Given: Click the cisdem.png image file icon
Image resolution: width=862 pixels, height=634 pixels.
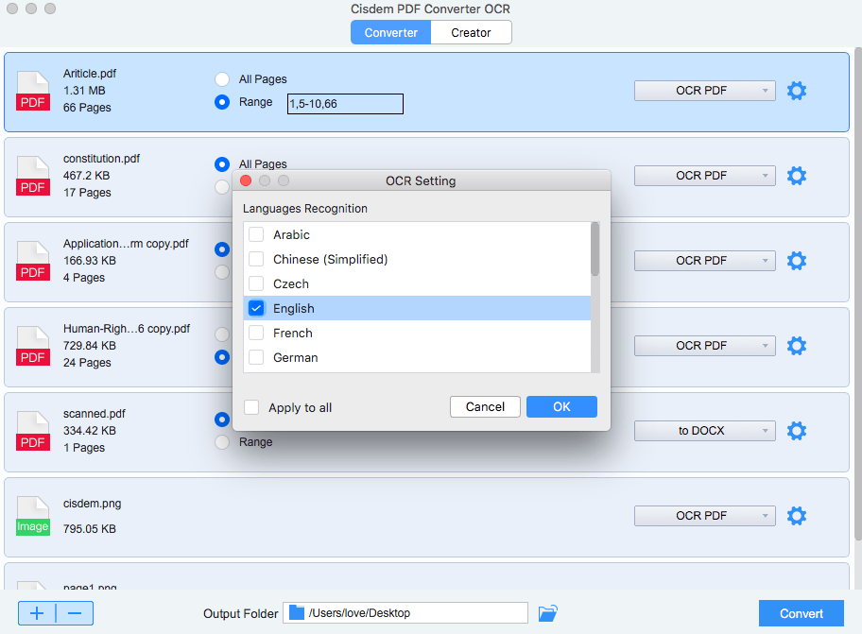Looking at the screenshot, I should pyautogui.click(x=33, y=517).
